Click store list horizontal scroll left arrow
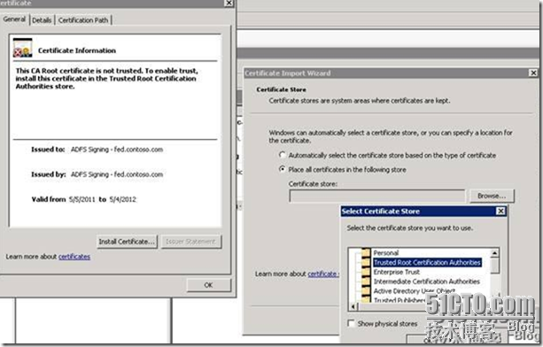Image resolution: width=543 pixels, height=347 pixels. tap(353, 306)
